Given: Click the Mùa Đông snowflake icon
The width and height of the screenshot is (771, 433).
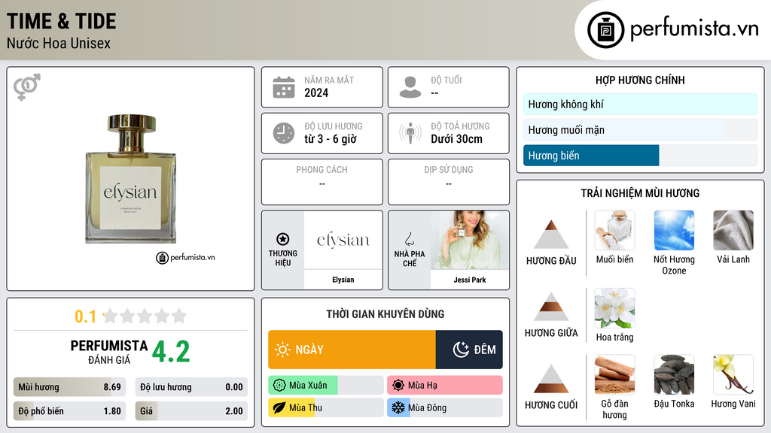Looking at the screenshot, I should [x=398, y=408].
